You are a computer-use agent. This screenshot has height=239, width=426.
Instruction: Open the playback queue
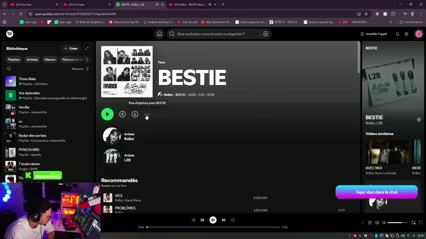pos(370,223)
